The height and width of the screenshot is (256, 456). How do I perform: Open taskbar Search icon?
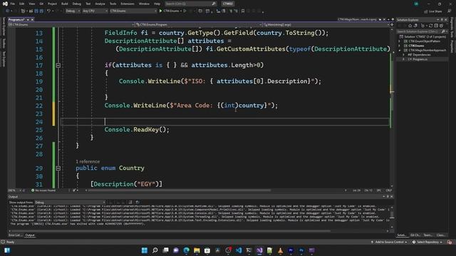(155, 250)
